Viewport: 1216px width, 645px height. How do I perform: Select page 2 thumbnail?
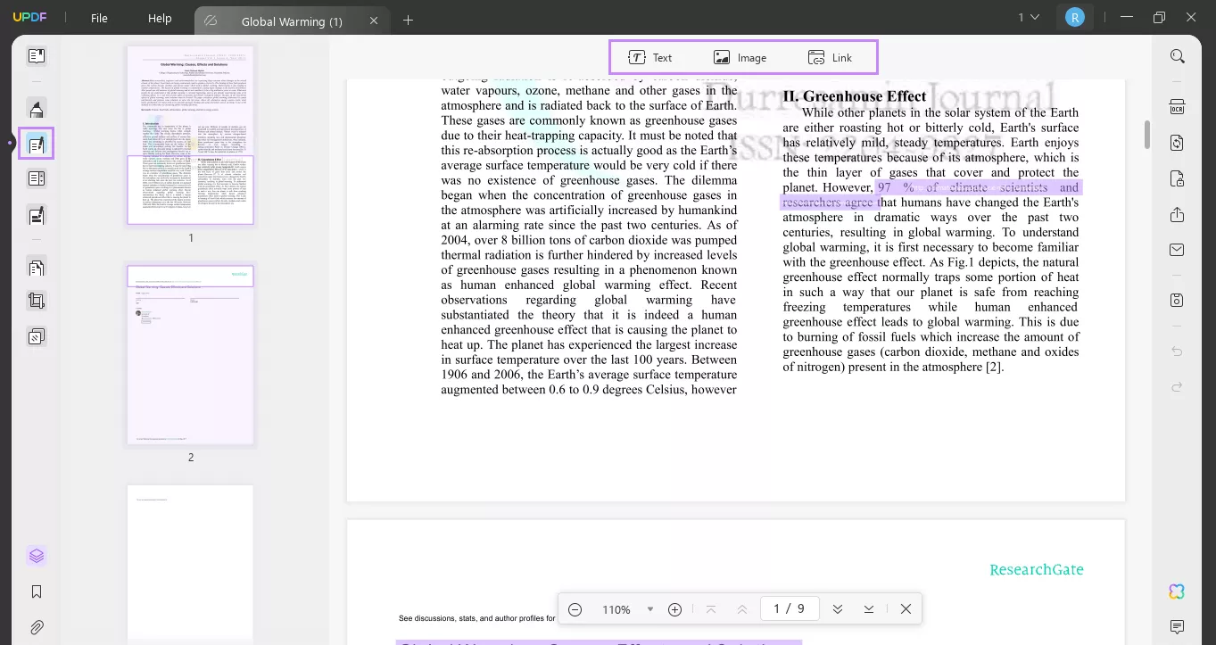pyautogui.click(x=190, y=354)
